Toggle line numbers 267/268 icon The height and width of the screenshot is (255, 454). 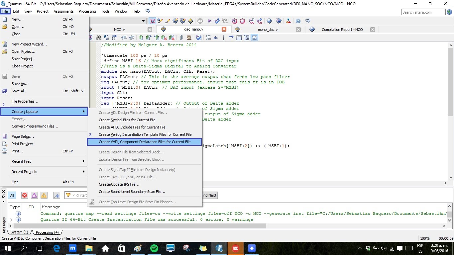(208, 38)
